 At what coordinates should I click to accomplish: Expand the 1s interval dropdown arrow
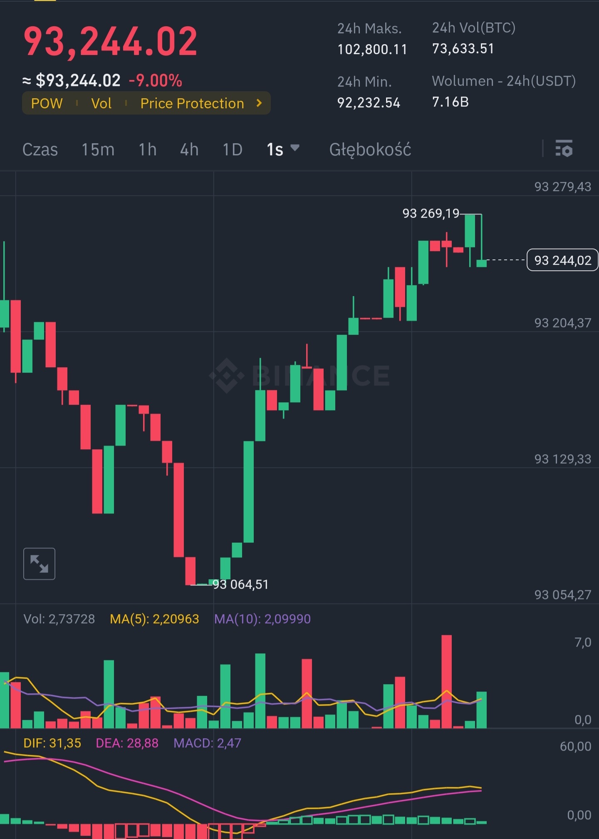pyautogui.click(x=295, y=148)
